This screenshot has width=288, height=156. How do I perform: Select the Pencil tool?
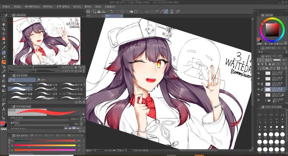[3, 57]
